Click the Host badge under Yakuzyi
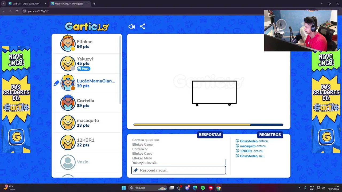 [x=84, y=69]
